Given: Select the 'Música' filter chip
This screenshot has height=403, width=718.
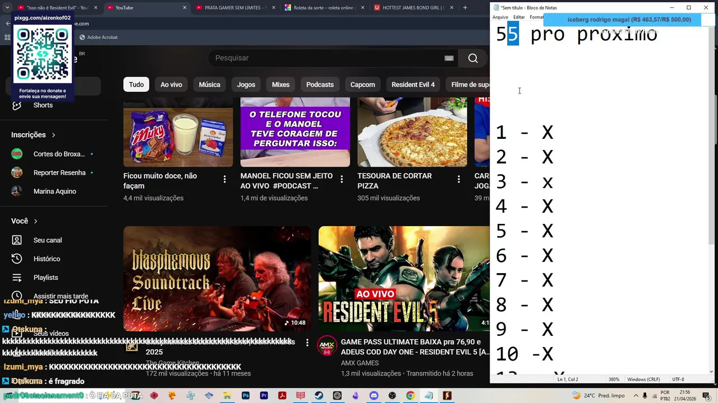Looking at the screenshot, I should click(209, 85).
